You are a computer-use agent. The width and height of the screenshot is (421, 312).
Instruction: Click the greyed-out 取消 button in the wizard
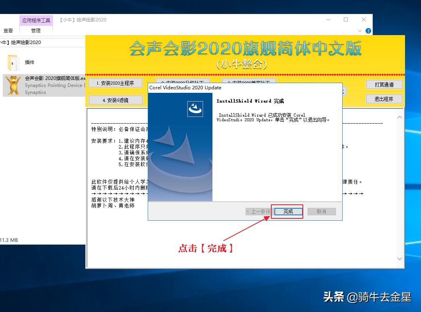321,211
